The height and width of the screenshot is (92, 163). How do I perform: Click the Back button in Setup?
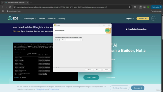tap(89, 70)
